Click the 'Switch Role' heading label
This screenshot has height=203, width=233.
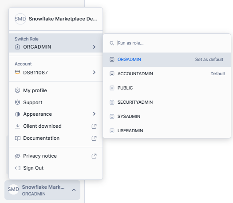click(27, 39)
